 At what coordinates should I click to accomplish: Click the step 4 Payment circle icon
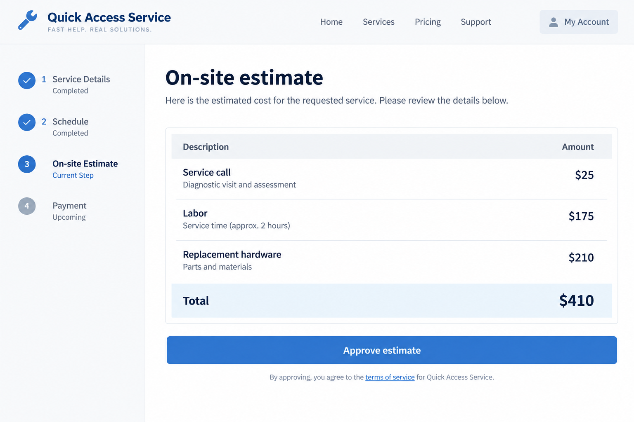[27, 206]
